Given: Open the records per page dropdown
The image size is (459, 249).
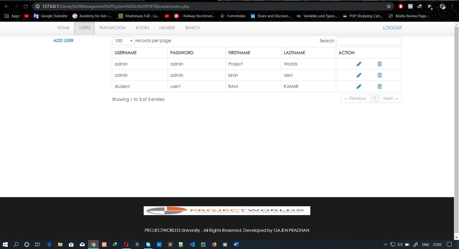Looking at the screenshot, I should tap(123, 41).
